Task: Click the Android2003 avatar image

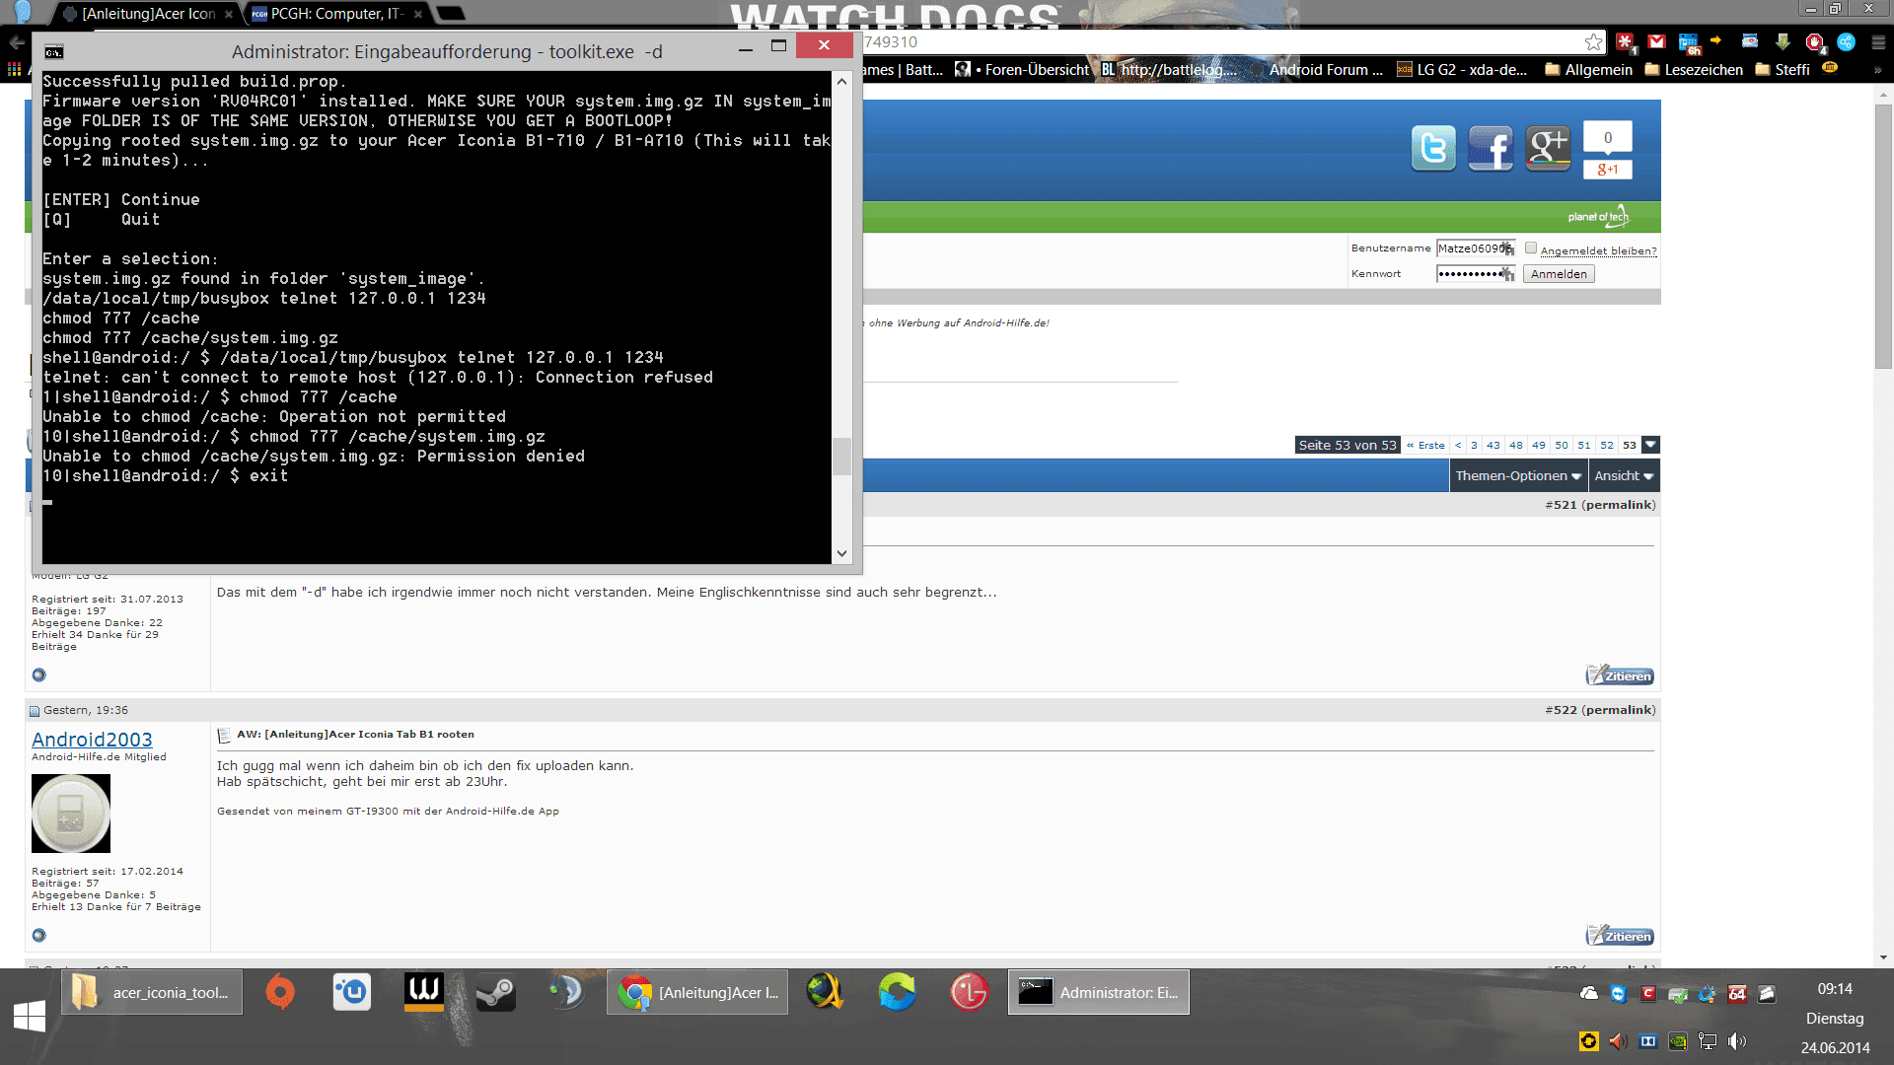Action: [71, 814]
